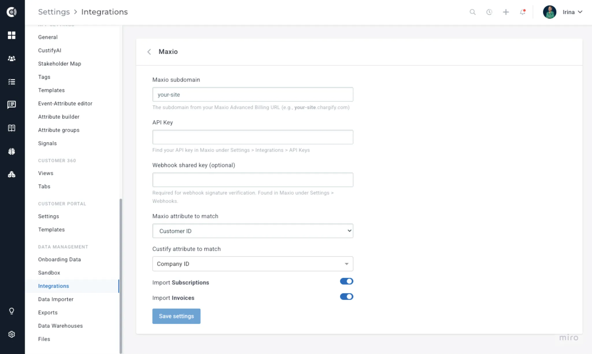The height and width of the screenshot is (354, 592).
Task: Click the Maxio subdomain input field
Action: click(x=253, y=94)
